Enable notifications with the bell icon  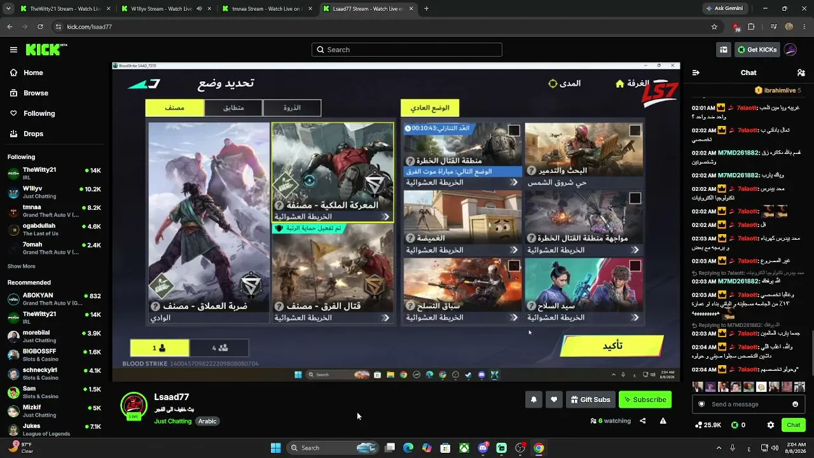(x=534, y=399)
